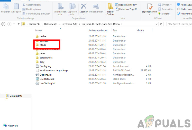Screen dimensions: 192x130
Task: Select Ausschneiden scissors command
Action: (x=31, y=5)
